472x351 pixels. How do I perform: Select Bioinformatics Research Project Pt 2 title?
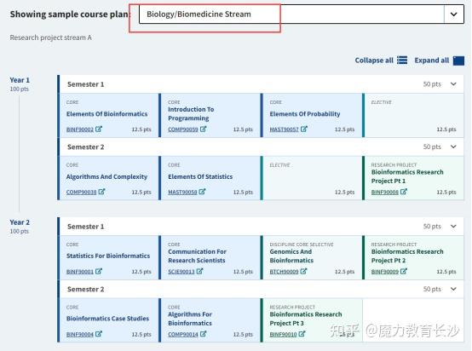407,256
